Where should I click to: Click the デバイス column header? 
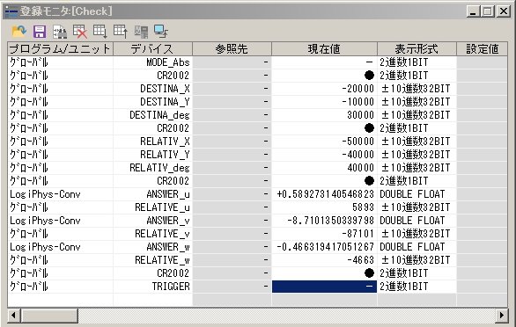click(152, 49)
